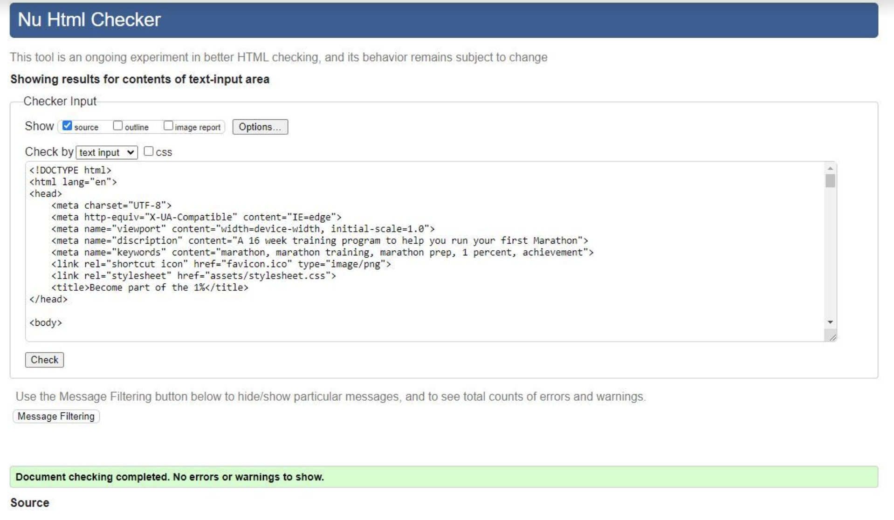
Task: Click the <title>Become part of the 1% line
Action: pyautogui.click(x=150, y=287)
